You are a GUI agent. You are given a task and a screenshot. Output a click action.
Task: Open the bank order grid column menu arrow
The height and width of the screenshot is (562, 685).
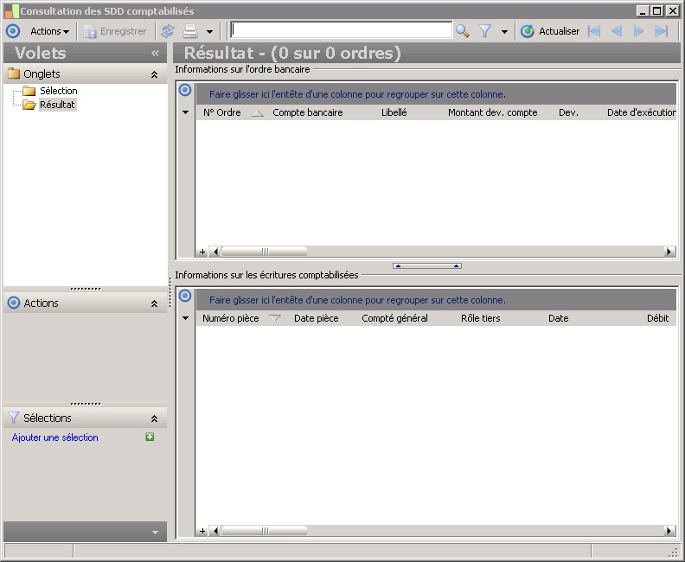[186, 112]
